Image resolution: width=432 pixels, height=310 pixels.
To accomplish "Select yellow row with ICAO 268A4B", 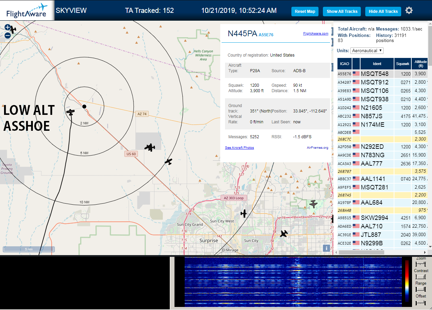I will tap(383, 210).
